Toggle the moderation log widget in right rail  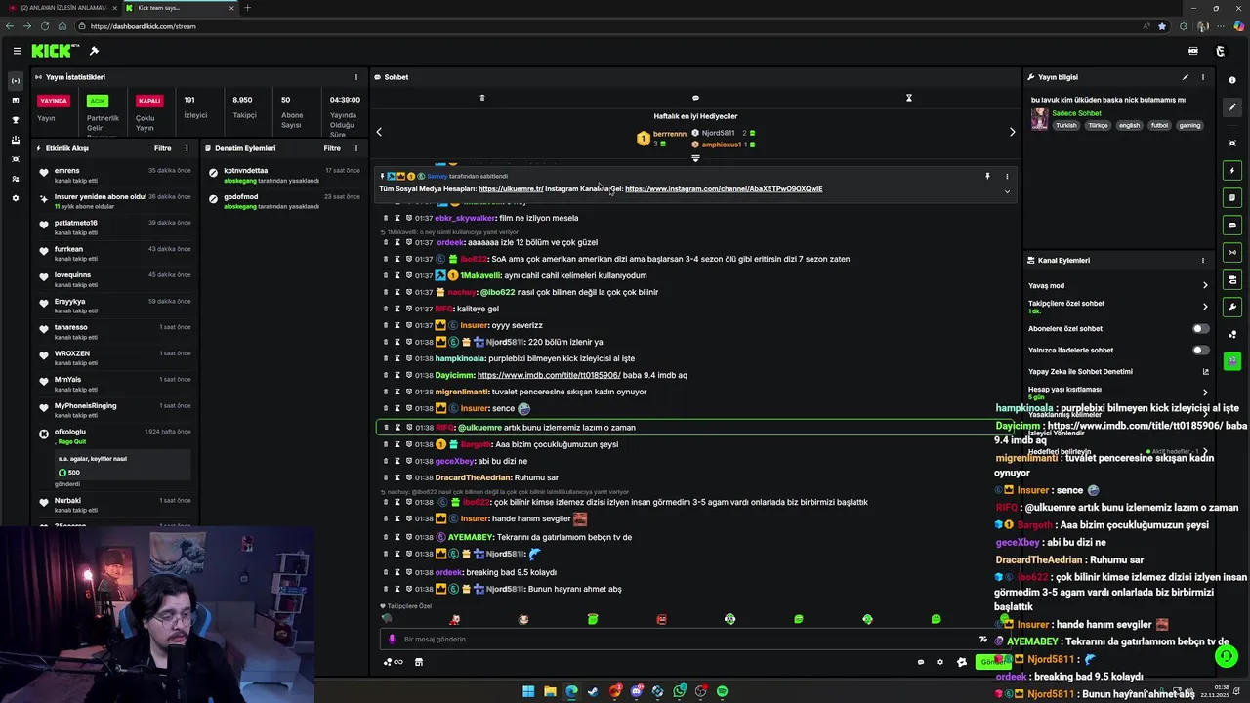tap(1232, 198)
